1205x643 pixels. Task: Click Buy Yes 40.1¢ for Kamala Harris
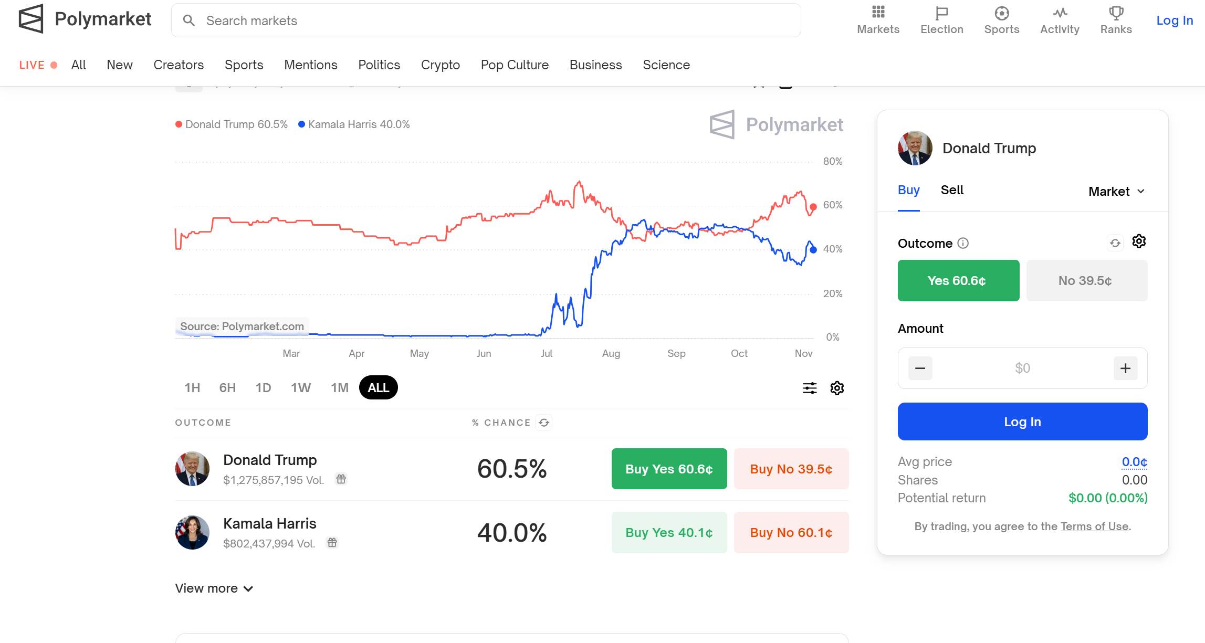669,533
